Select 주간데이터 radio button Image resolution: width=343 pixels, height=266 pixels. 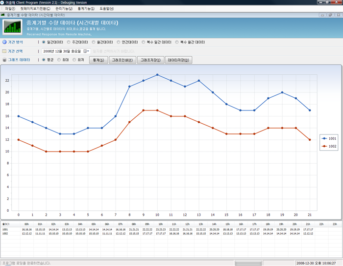[69, 42]
